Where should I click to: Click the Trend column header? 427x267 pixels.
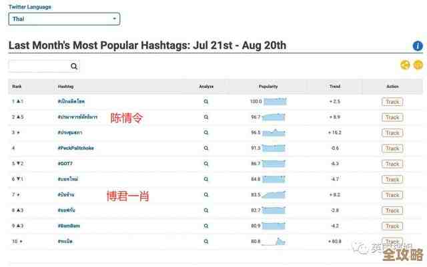[x=334, y=87]
